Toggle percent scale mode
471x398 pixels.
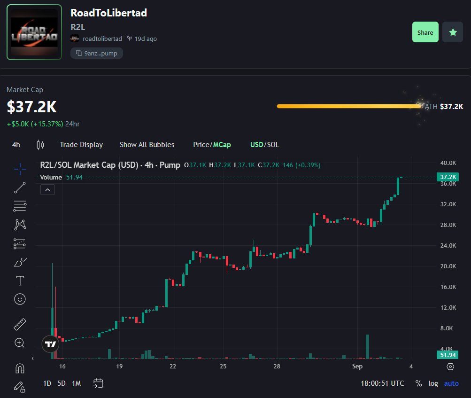418,383
